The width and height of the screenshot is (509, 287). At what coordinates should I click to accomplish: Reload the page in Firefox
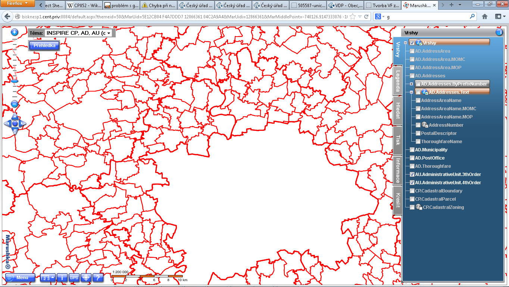366,17
